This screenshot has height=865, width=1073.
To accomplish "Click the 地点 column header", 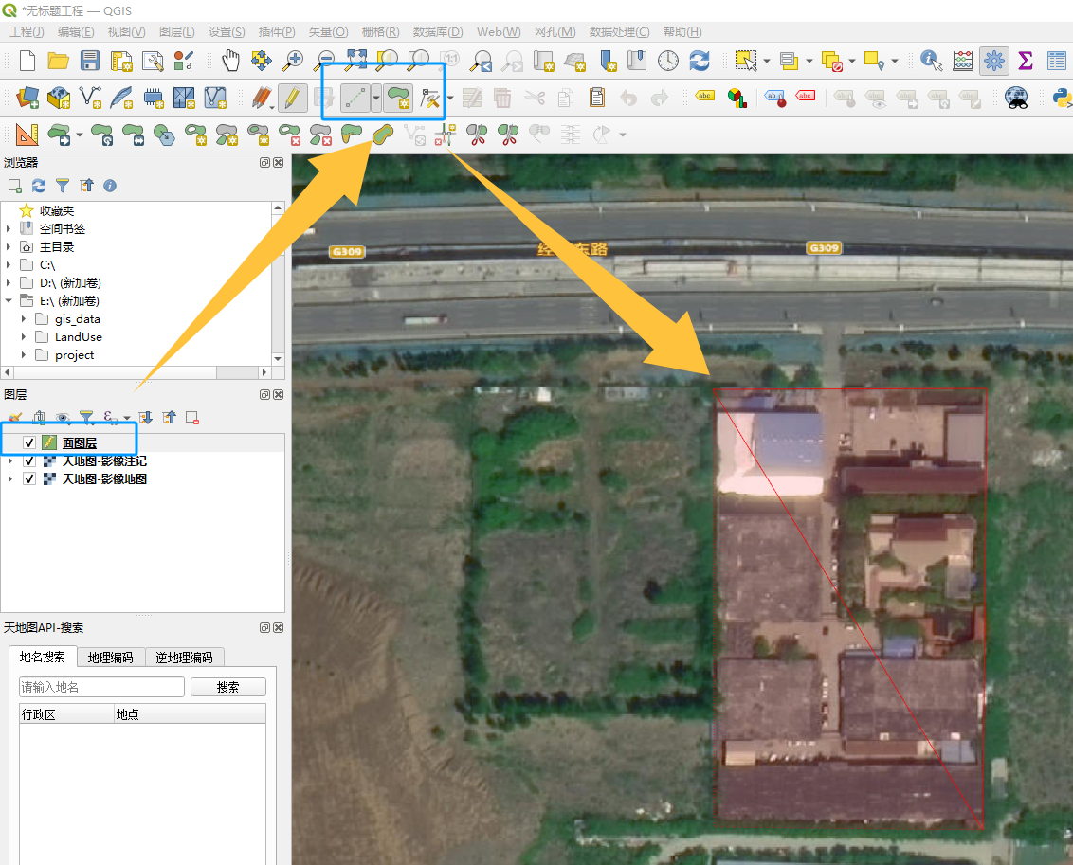I will (190, 713).
